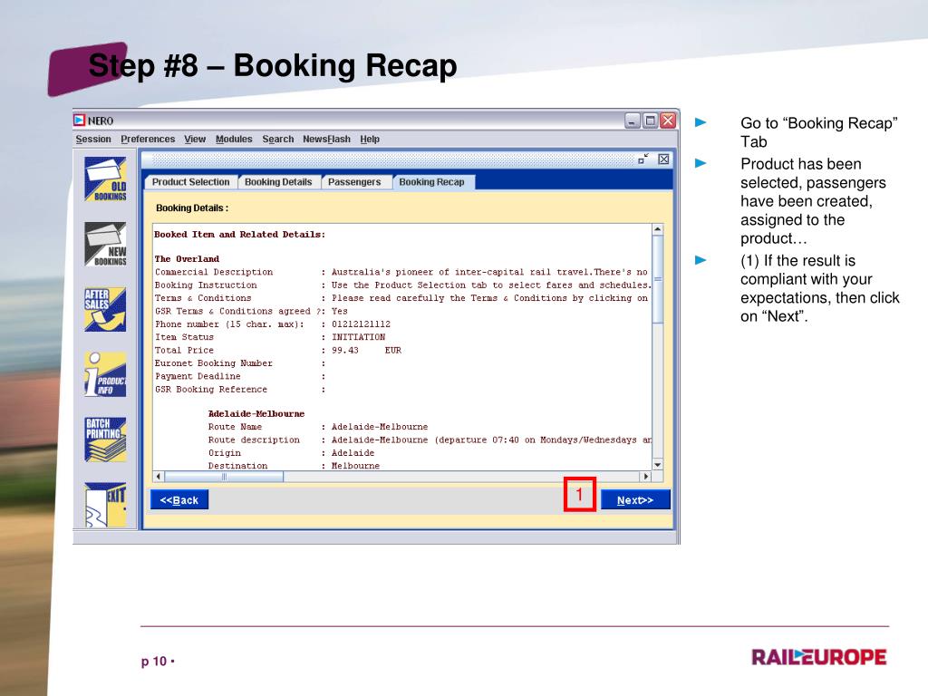Restore the inner panel with the detach icon

643,159
